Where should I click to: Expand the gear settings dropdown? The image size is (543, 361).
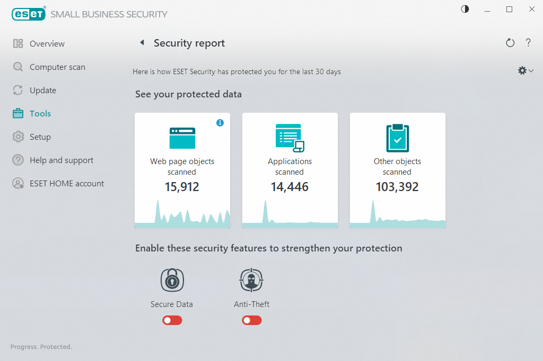click(526, 70)
